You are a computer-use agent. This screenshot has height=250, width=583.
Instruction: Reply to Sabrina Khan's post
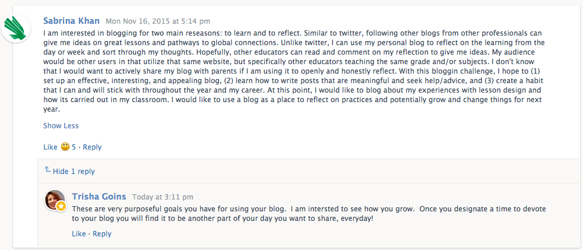[x=92, y=147]
